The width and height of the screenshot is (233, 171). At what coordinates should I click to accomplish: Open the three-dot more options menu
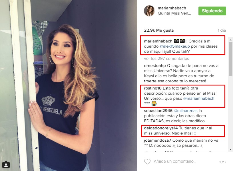coord(223,162)
